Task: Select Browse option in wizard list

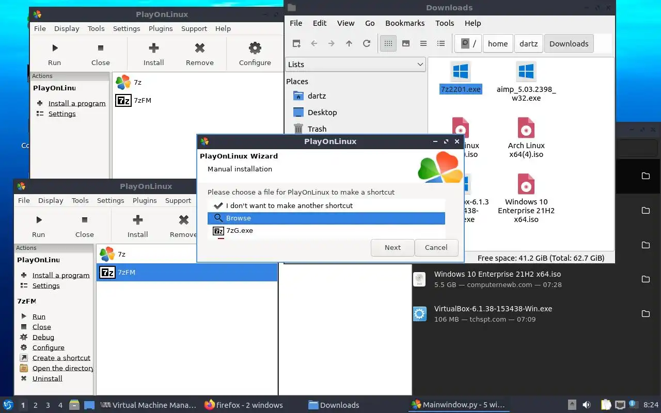Action: 326,218
